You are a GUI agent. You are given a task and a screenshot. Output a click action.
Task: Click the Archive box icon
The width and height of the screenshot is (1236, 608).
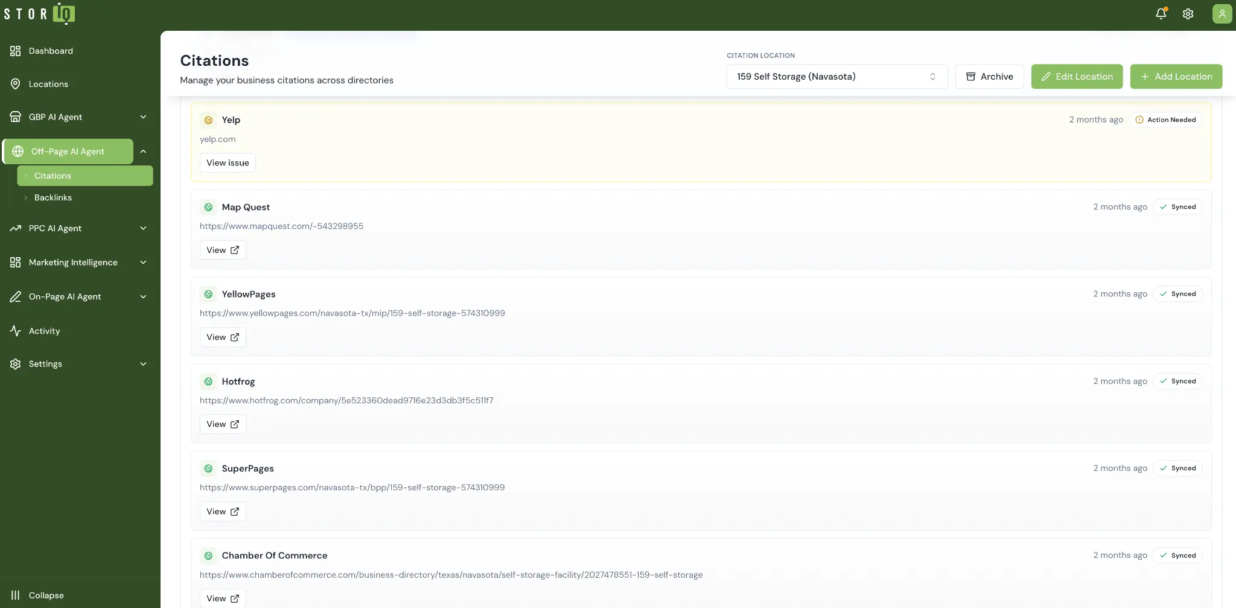[971, 77]
